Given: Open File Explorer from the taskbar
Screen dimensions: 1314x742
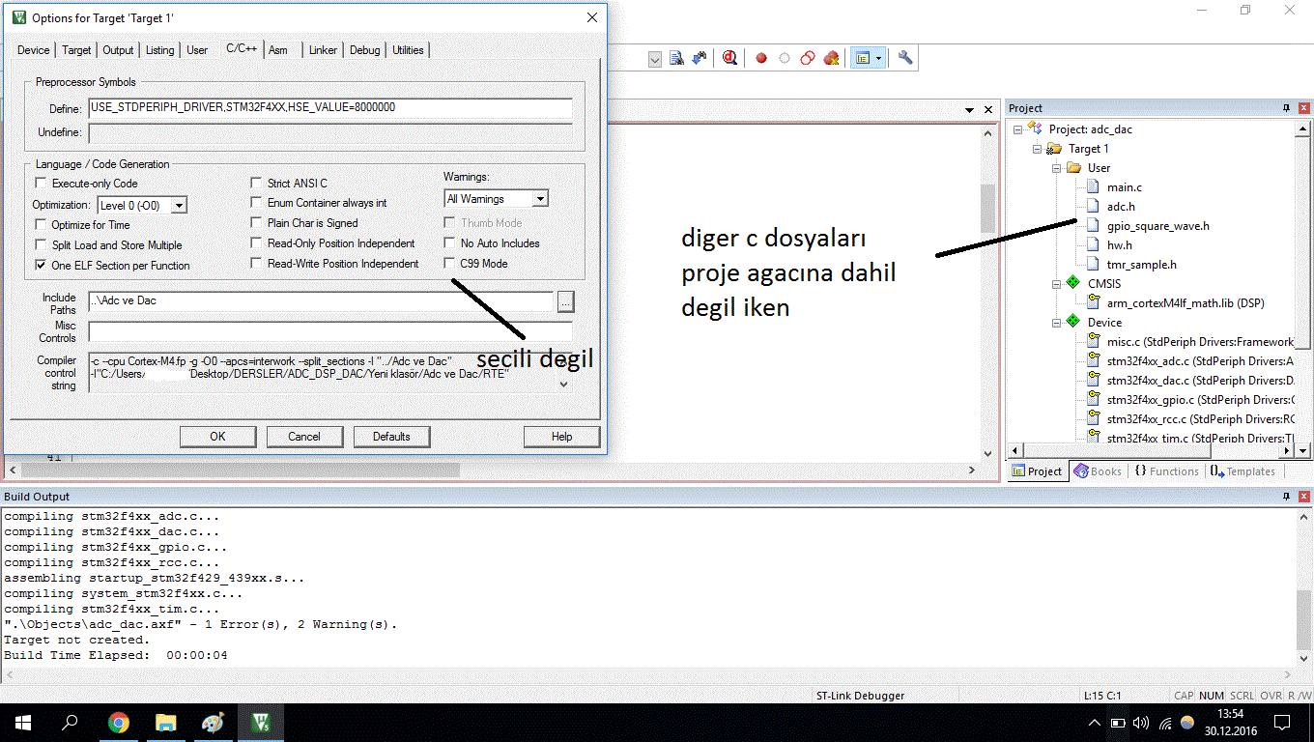Looking at the screenshot, I should coord(165,723).
